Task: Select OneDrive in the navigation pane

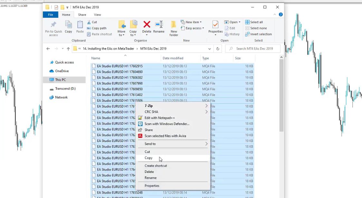Action: coord(62,71)
